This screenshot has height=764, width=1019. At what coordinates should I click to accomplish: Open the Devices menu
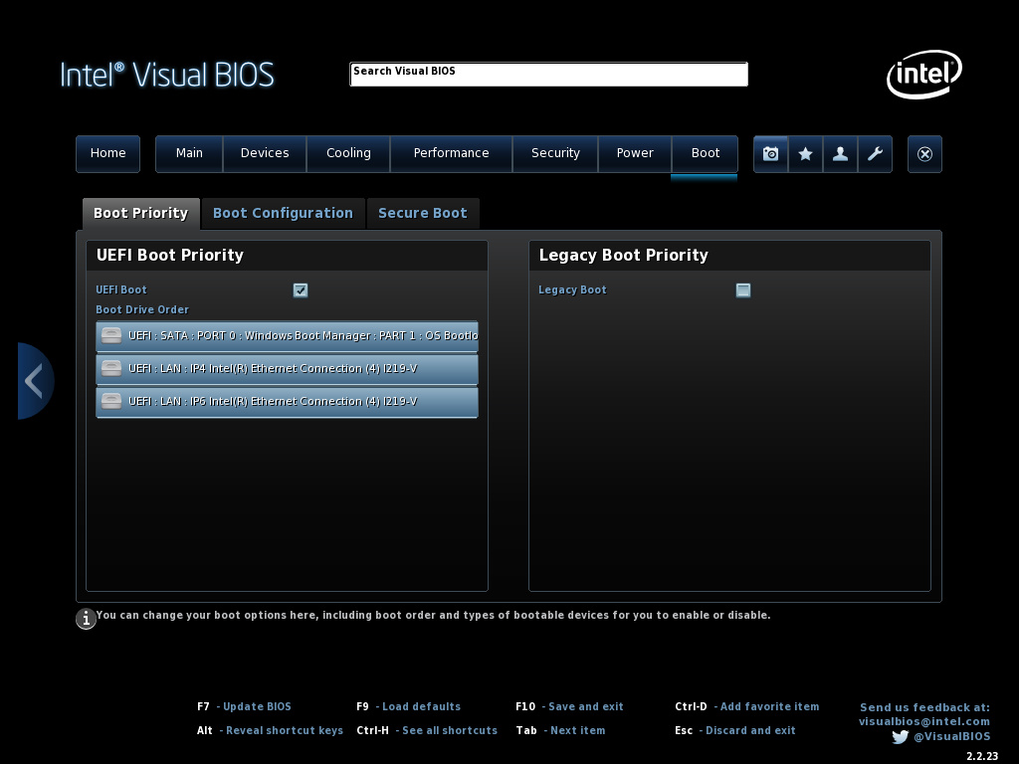265,154
